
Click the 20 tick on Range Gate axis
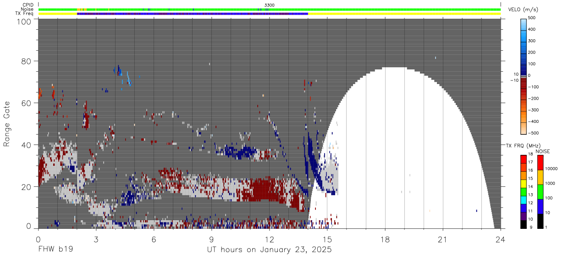tap(26, 187)
